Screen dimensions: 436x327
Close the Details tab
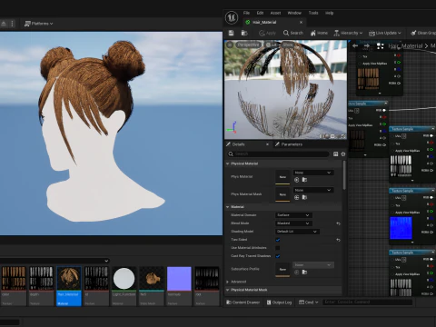coord(267,144)
